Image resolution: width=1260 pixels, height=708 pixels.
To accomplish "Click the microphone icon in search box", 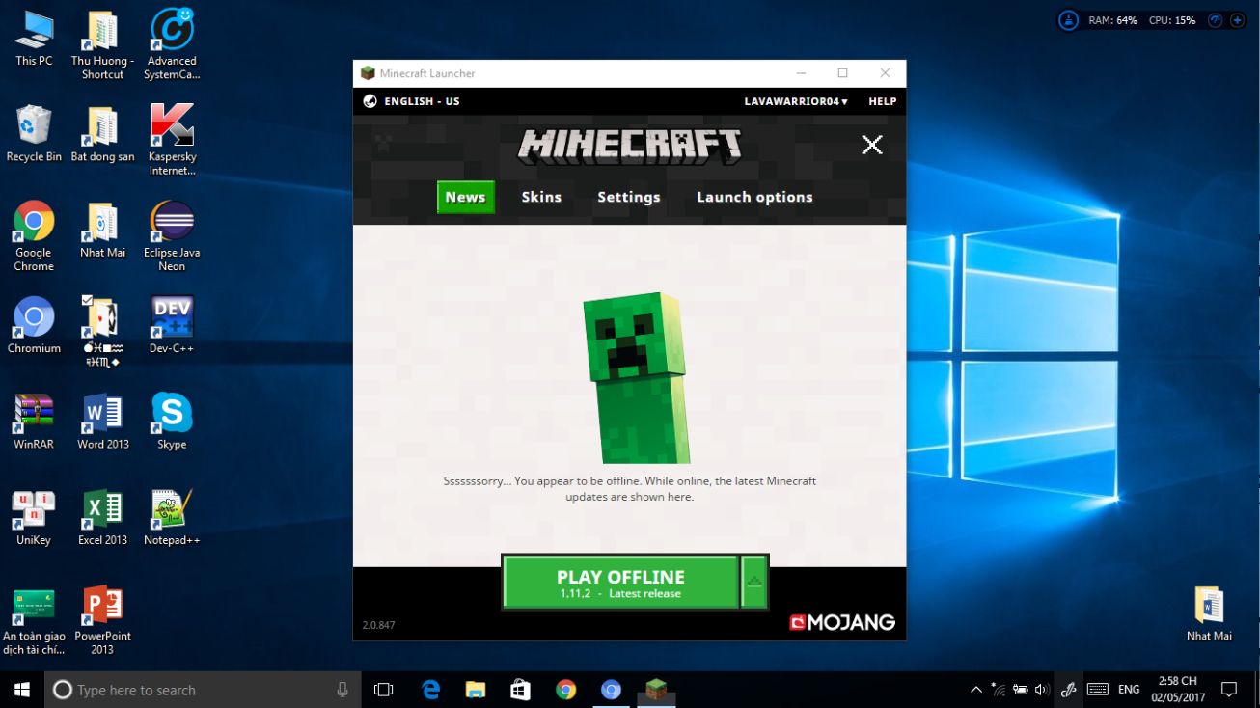I will click(342, 690).
